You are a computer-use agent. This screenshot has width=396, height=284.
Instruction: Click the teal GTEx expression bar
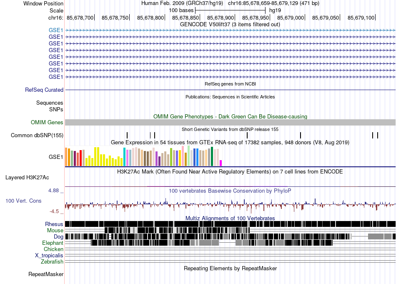pos(124,157)
